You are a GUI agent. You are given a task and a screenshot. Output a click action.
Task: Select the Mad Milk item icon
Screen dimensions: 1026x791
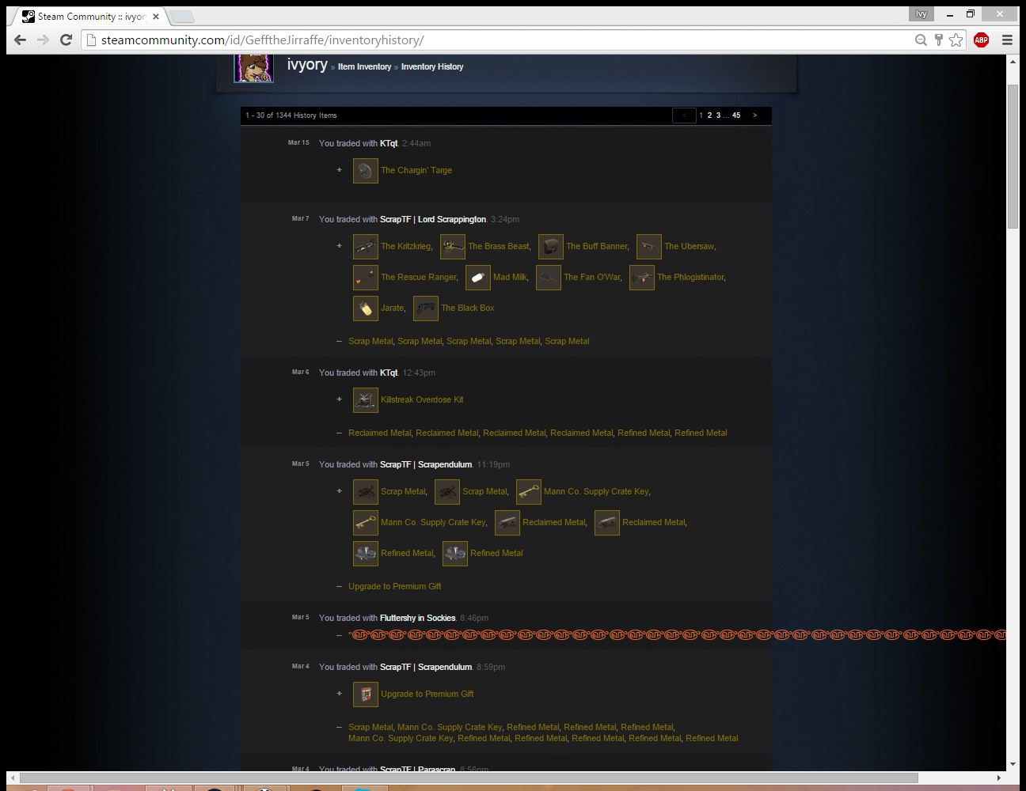pos(477,278)
